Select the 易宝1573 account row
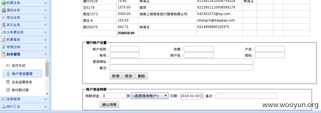The height and width of the screenshot is (113, 321). click(196, 14)
